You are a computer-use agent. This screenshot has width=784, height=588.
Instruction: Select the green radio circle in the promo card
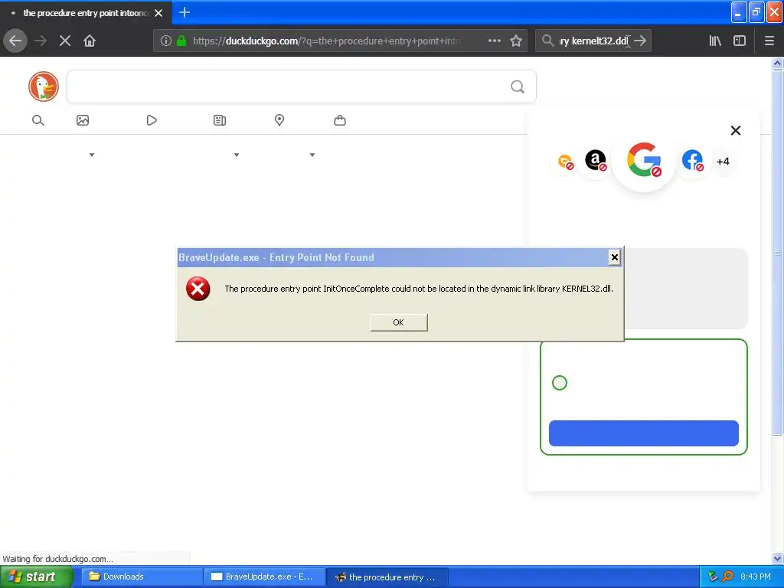point(560,383)
